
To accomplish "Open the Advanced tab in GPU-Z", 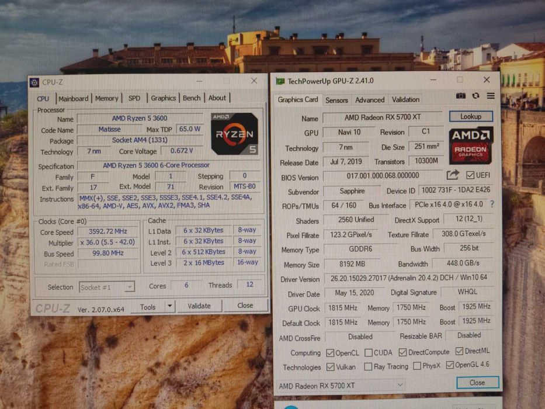I will pyautogui.click(x=370, y=100).
